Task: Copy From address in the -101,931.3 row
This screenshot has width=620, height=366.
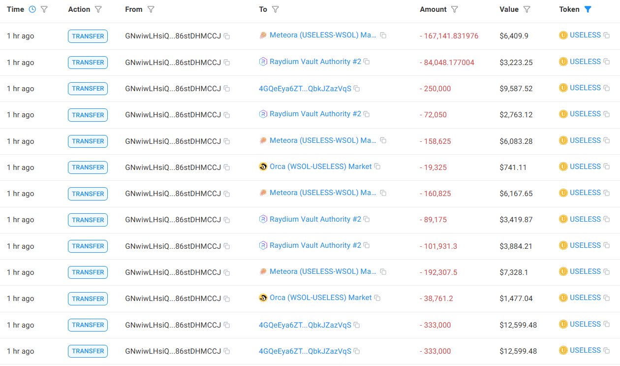Action: pyautogui.click(x=227, y=246)
